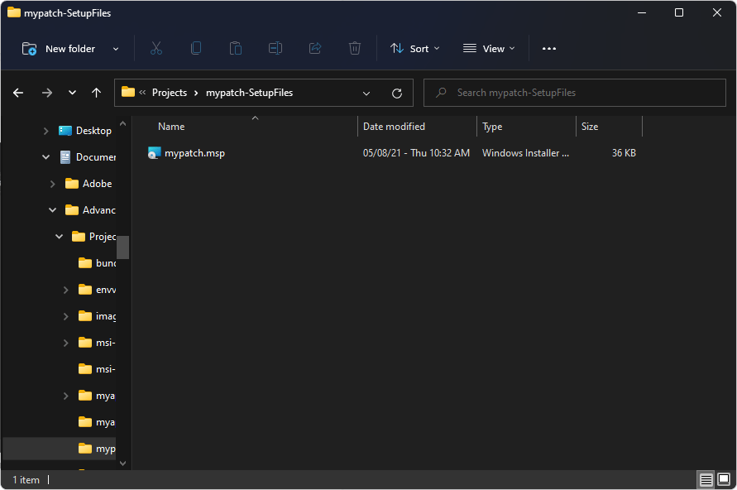Click the Cut scissors icon in toolbar

(x=156, y=49)
